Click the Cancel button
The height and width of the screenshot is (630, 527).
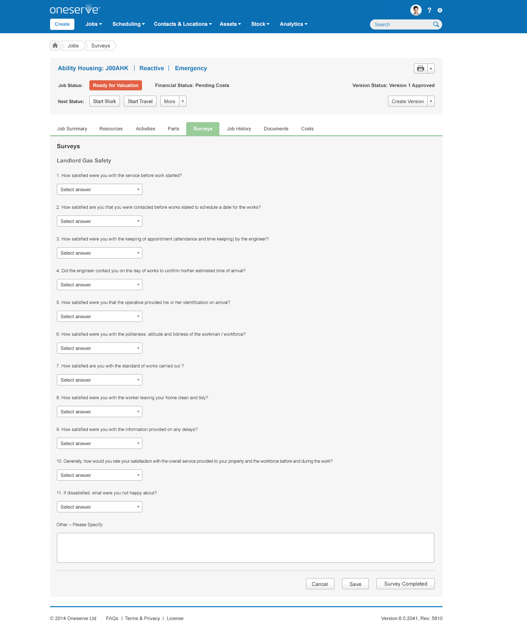click(x=320, y=584)
